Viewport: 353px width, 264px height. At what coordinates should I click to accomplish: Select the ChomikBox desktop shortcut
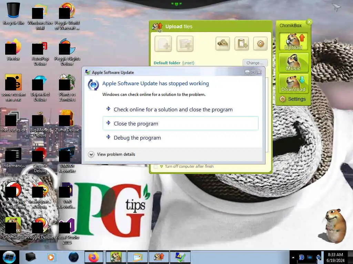click(x=13, y=228)
